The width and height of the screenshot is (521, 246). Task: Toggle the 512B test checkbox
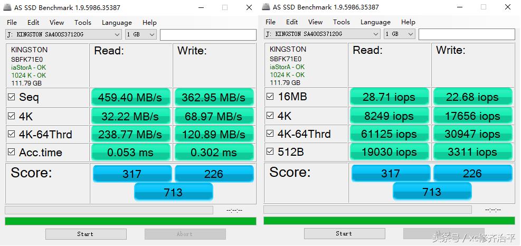click(x=270, y=152)
